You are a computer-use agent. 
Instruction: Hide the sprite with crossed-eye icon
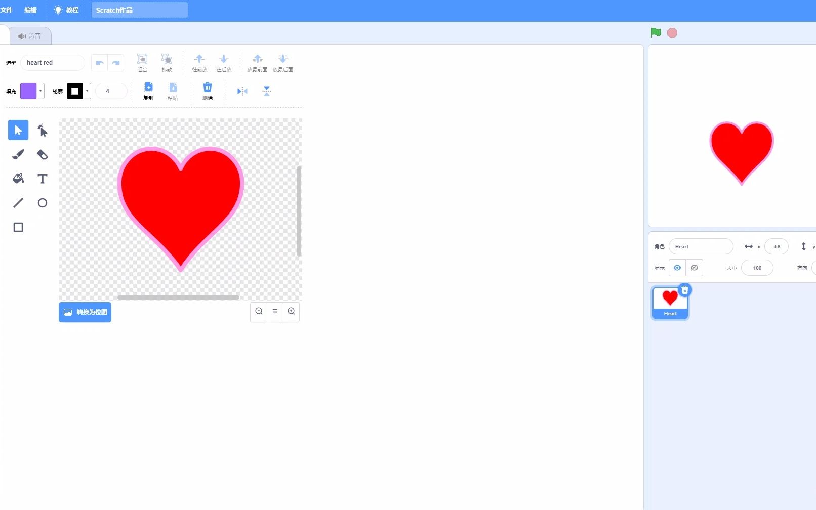pos(695,268)
